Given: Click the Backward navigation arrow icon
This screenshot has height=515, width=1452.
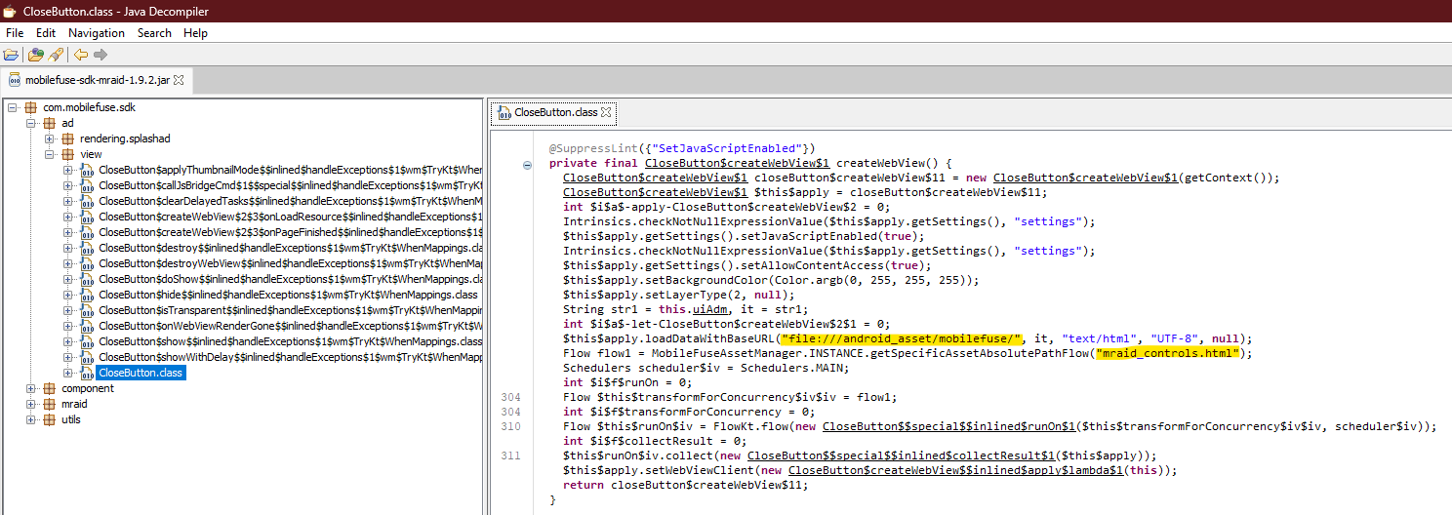Looking at the screenshot, I should click(81, 55).
